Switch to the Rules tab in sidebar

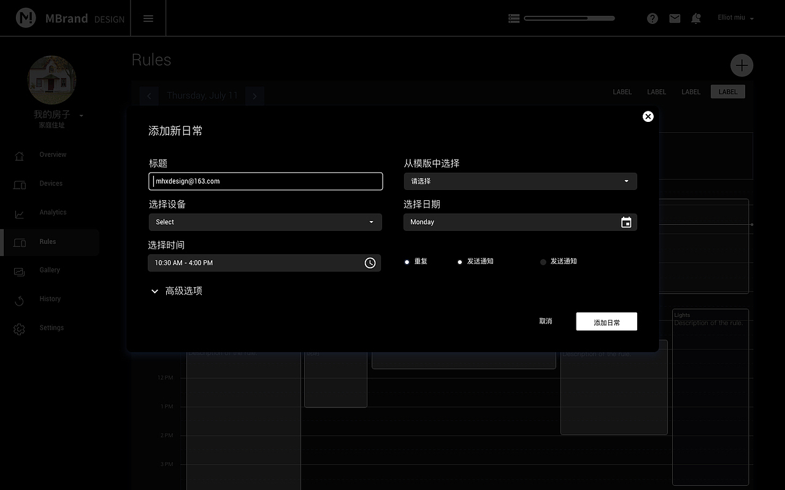click(x=48, y=241)
